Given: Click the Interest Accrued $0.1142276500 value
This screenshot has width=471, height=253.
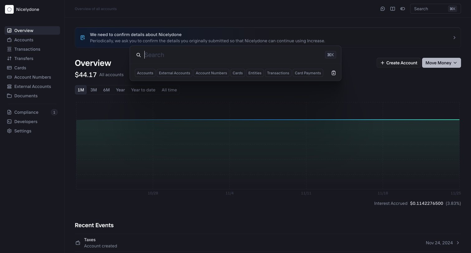Looking at the screenshot, I should pos(426,203).
